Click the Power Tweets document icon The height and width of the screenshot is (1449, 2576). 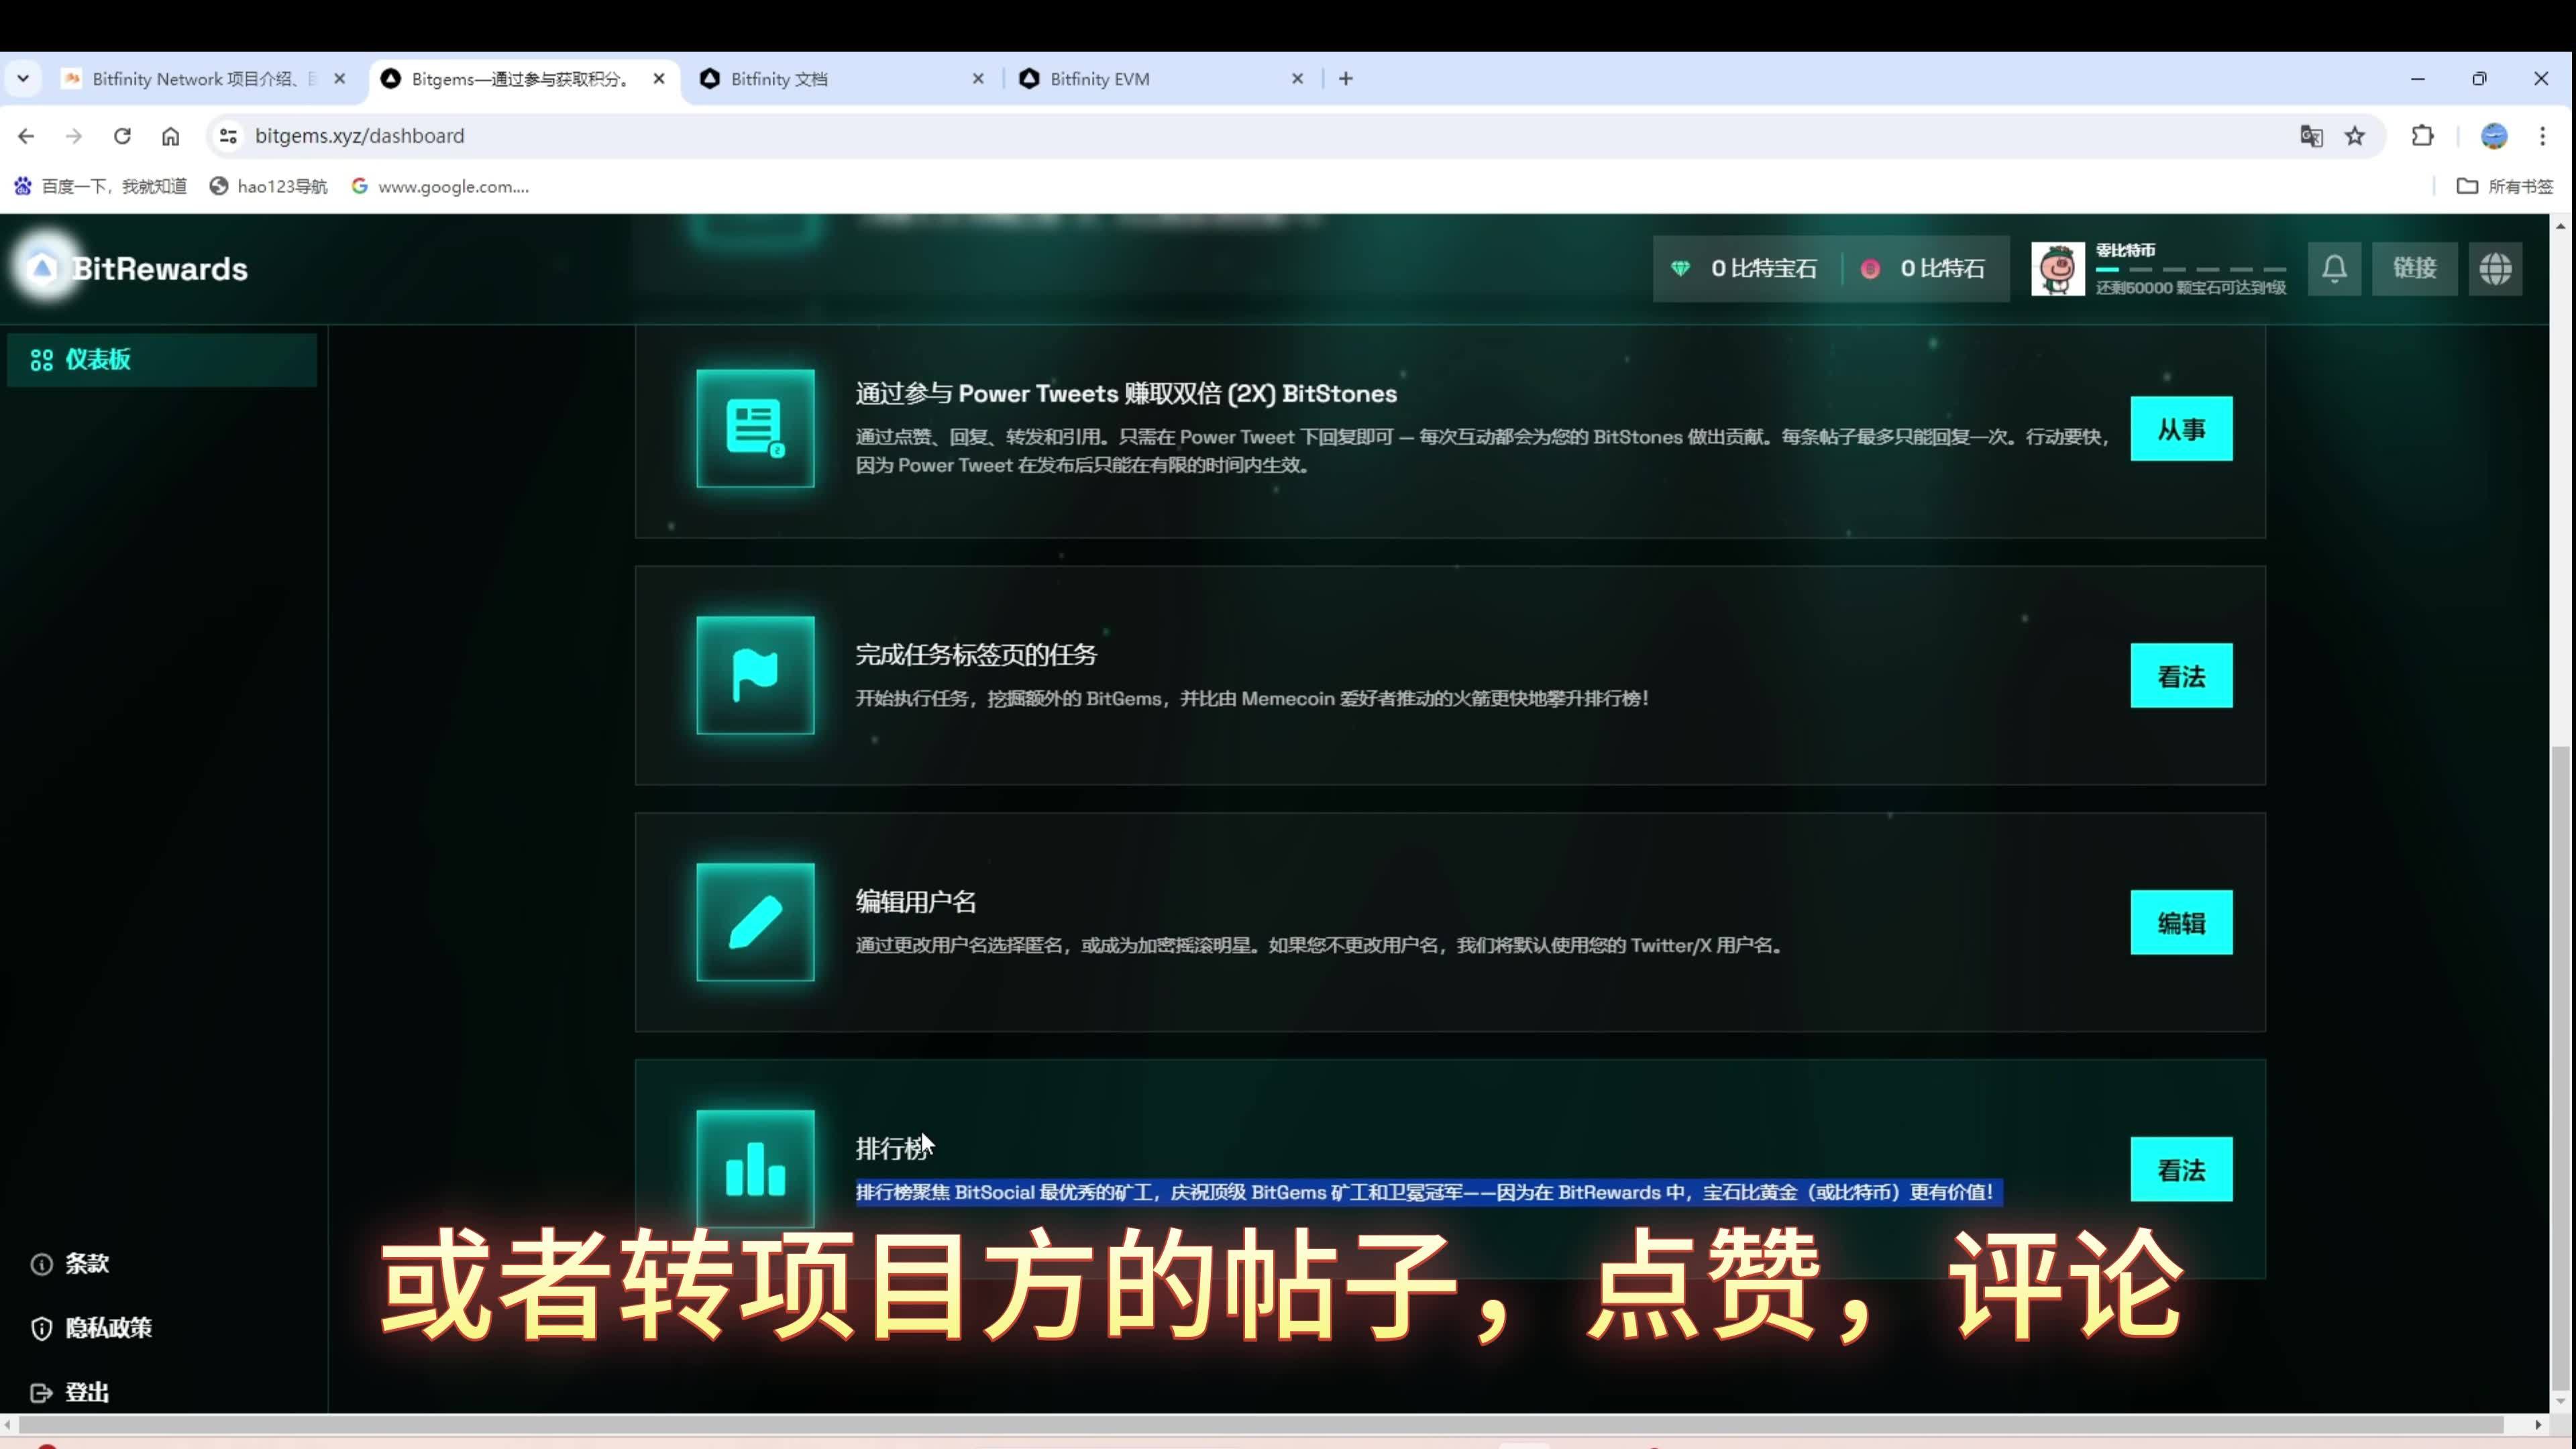click(x=755, y=428)
